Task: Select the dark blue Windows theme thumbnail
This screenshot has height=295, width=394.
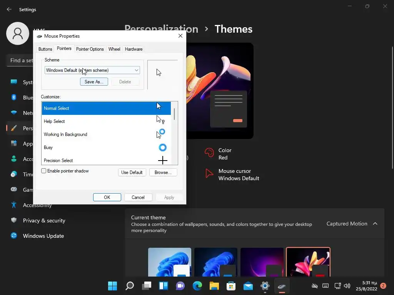Action: [216, 262]
